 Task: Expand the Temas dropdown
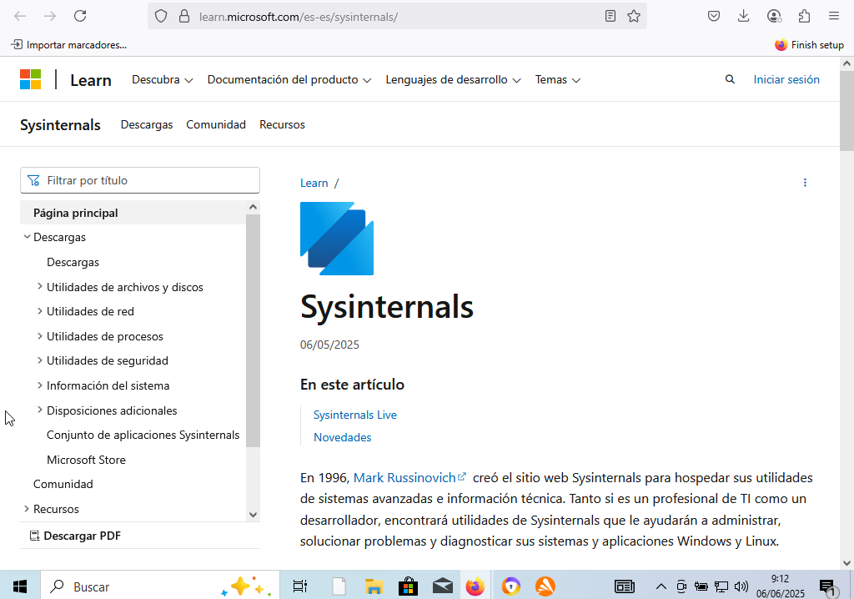click(558, 79)
